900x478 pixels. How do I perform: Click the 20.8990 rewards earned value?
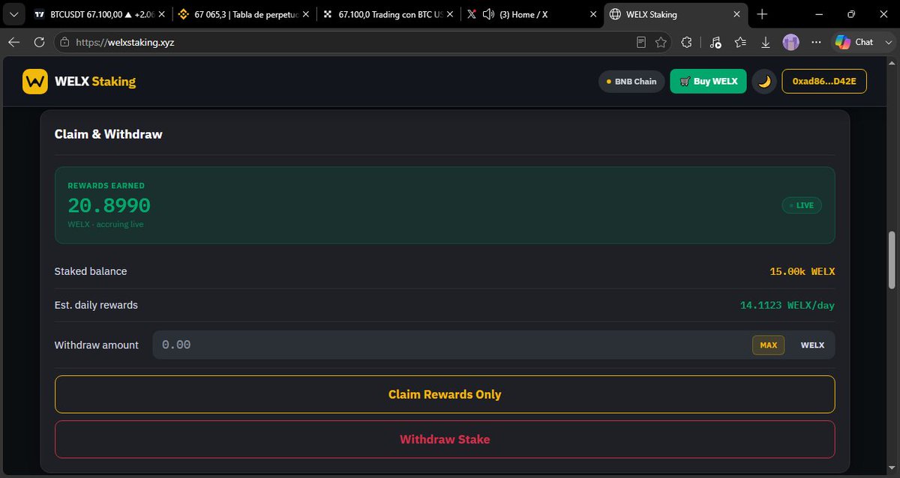(x=109, y=205)
